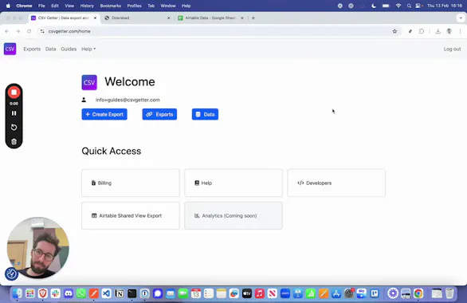Open Visual Studio Code from the dock
Screen dimensions: 467x303
click(x=106, y=293)
